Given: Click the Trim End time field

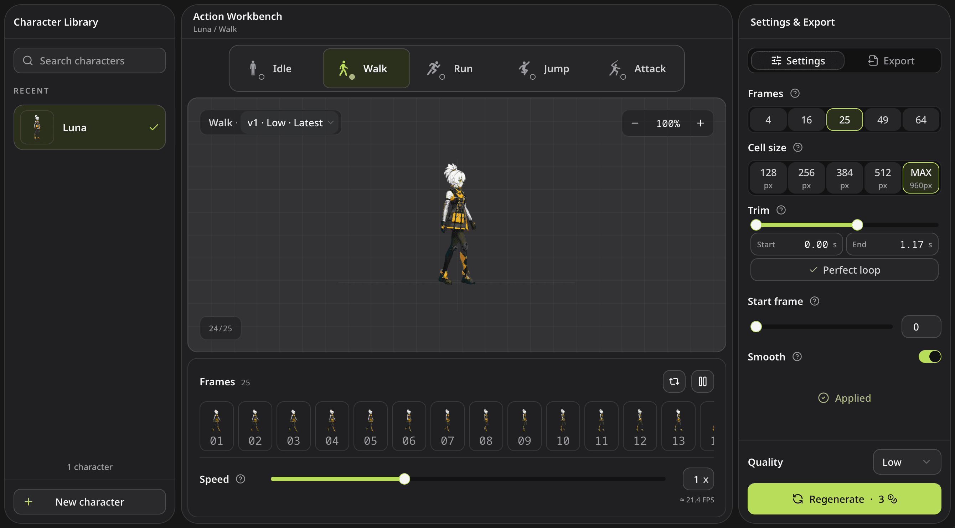Looking at the screenshot, I should (892, 244).
